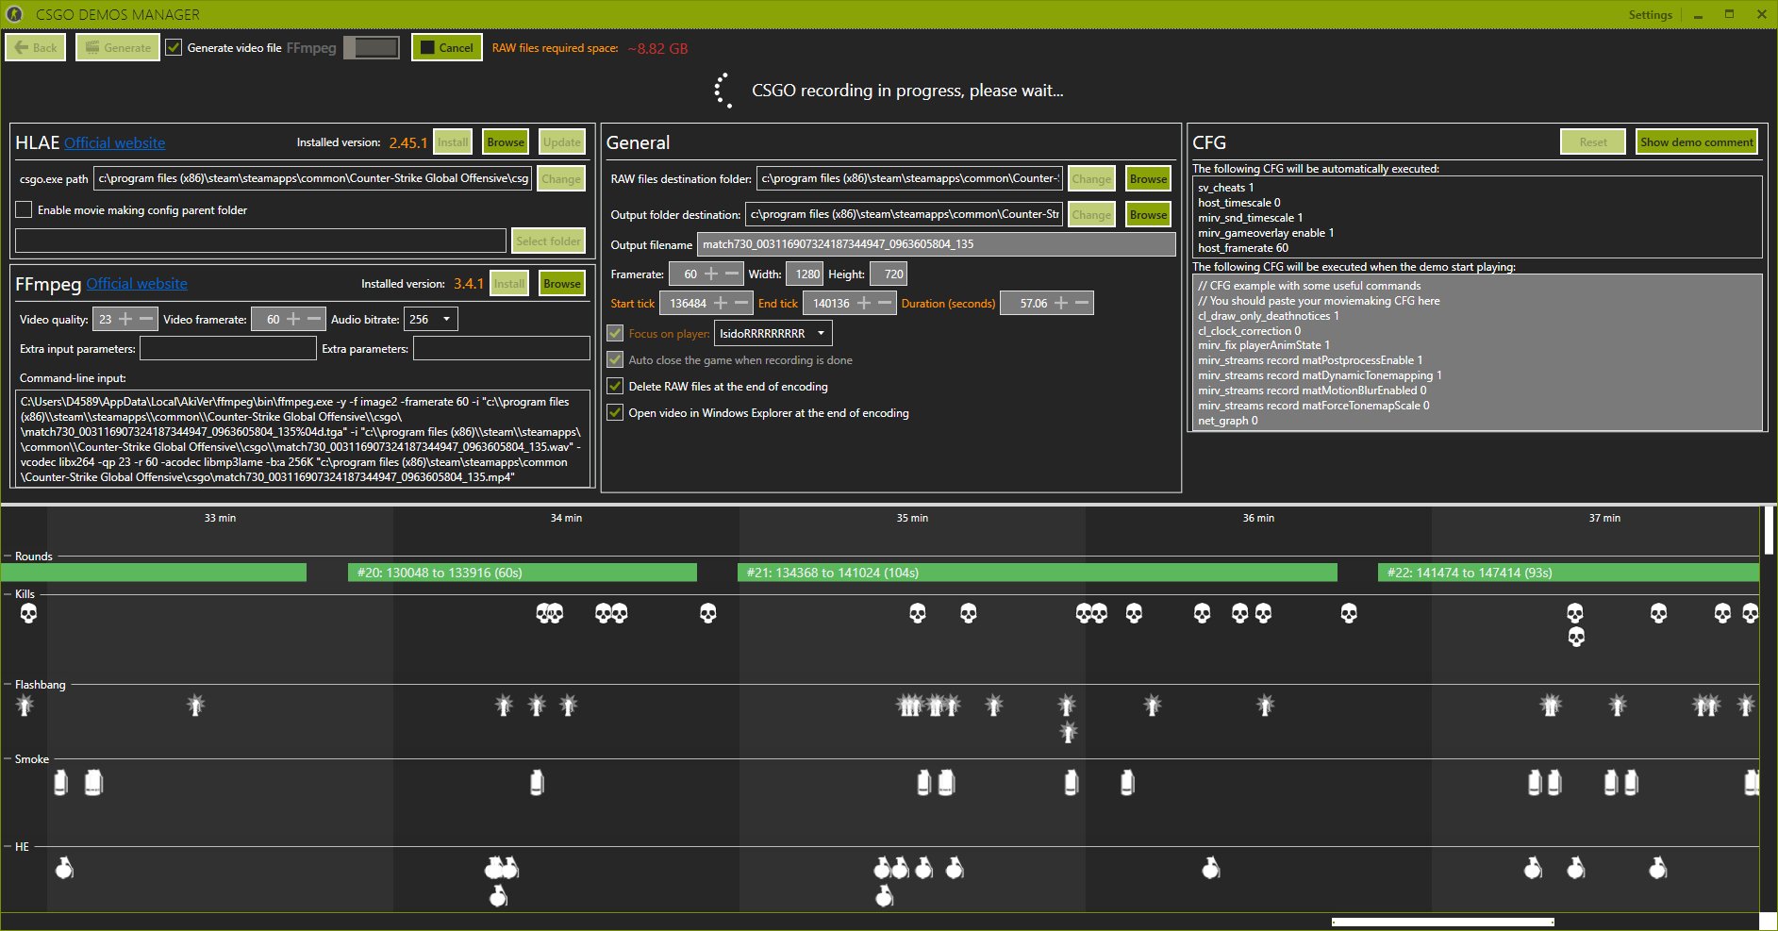Click the kill skull right after 34 min round end
This screenshot has width=1778, height=931.
pos(708,614)
